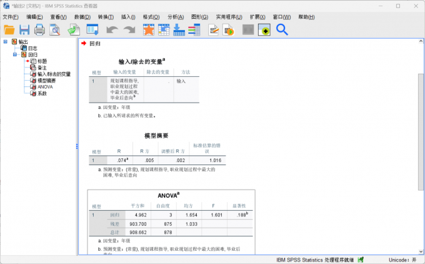The width and height of the screenshot is (425, 264).
Task: Open the variables icon with colored lines
Action: coord(194,29)
